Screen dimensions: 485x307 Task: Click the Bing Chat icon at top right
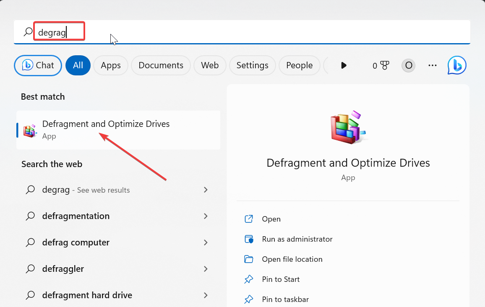click(457, 65)
